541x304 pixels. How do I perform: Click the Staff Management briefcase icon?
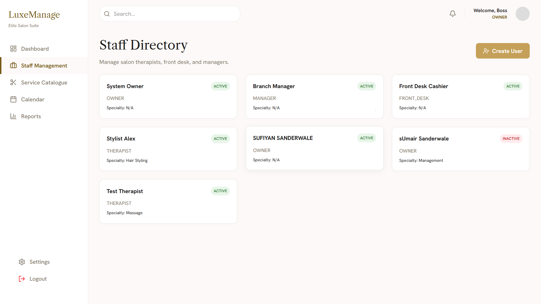pos(13,66)
